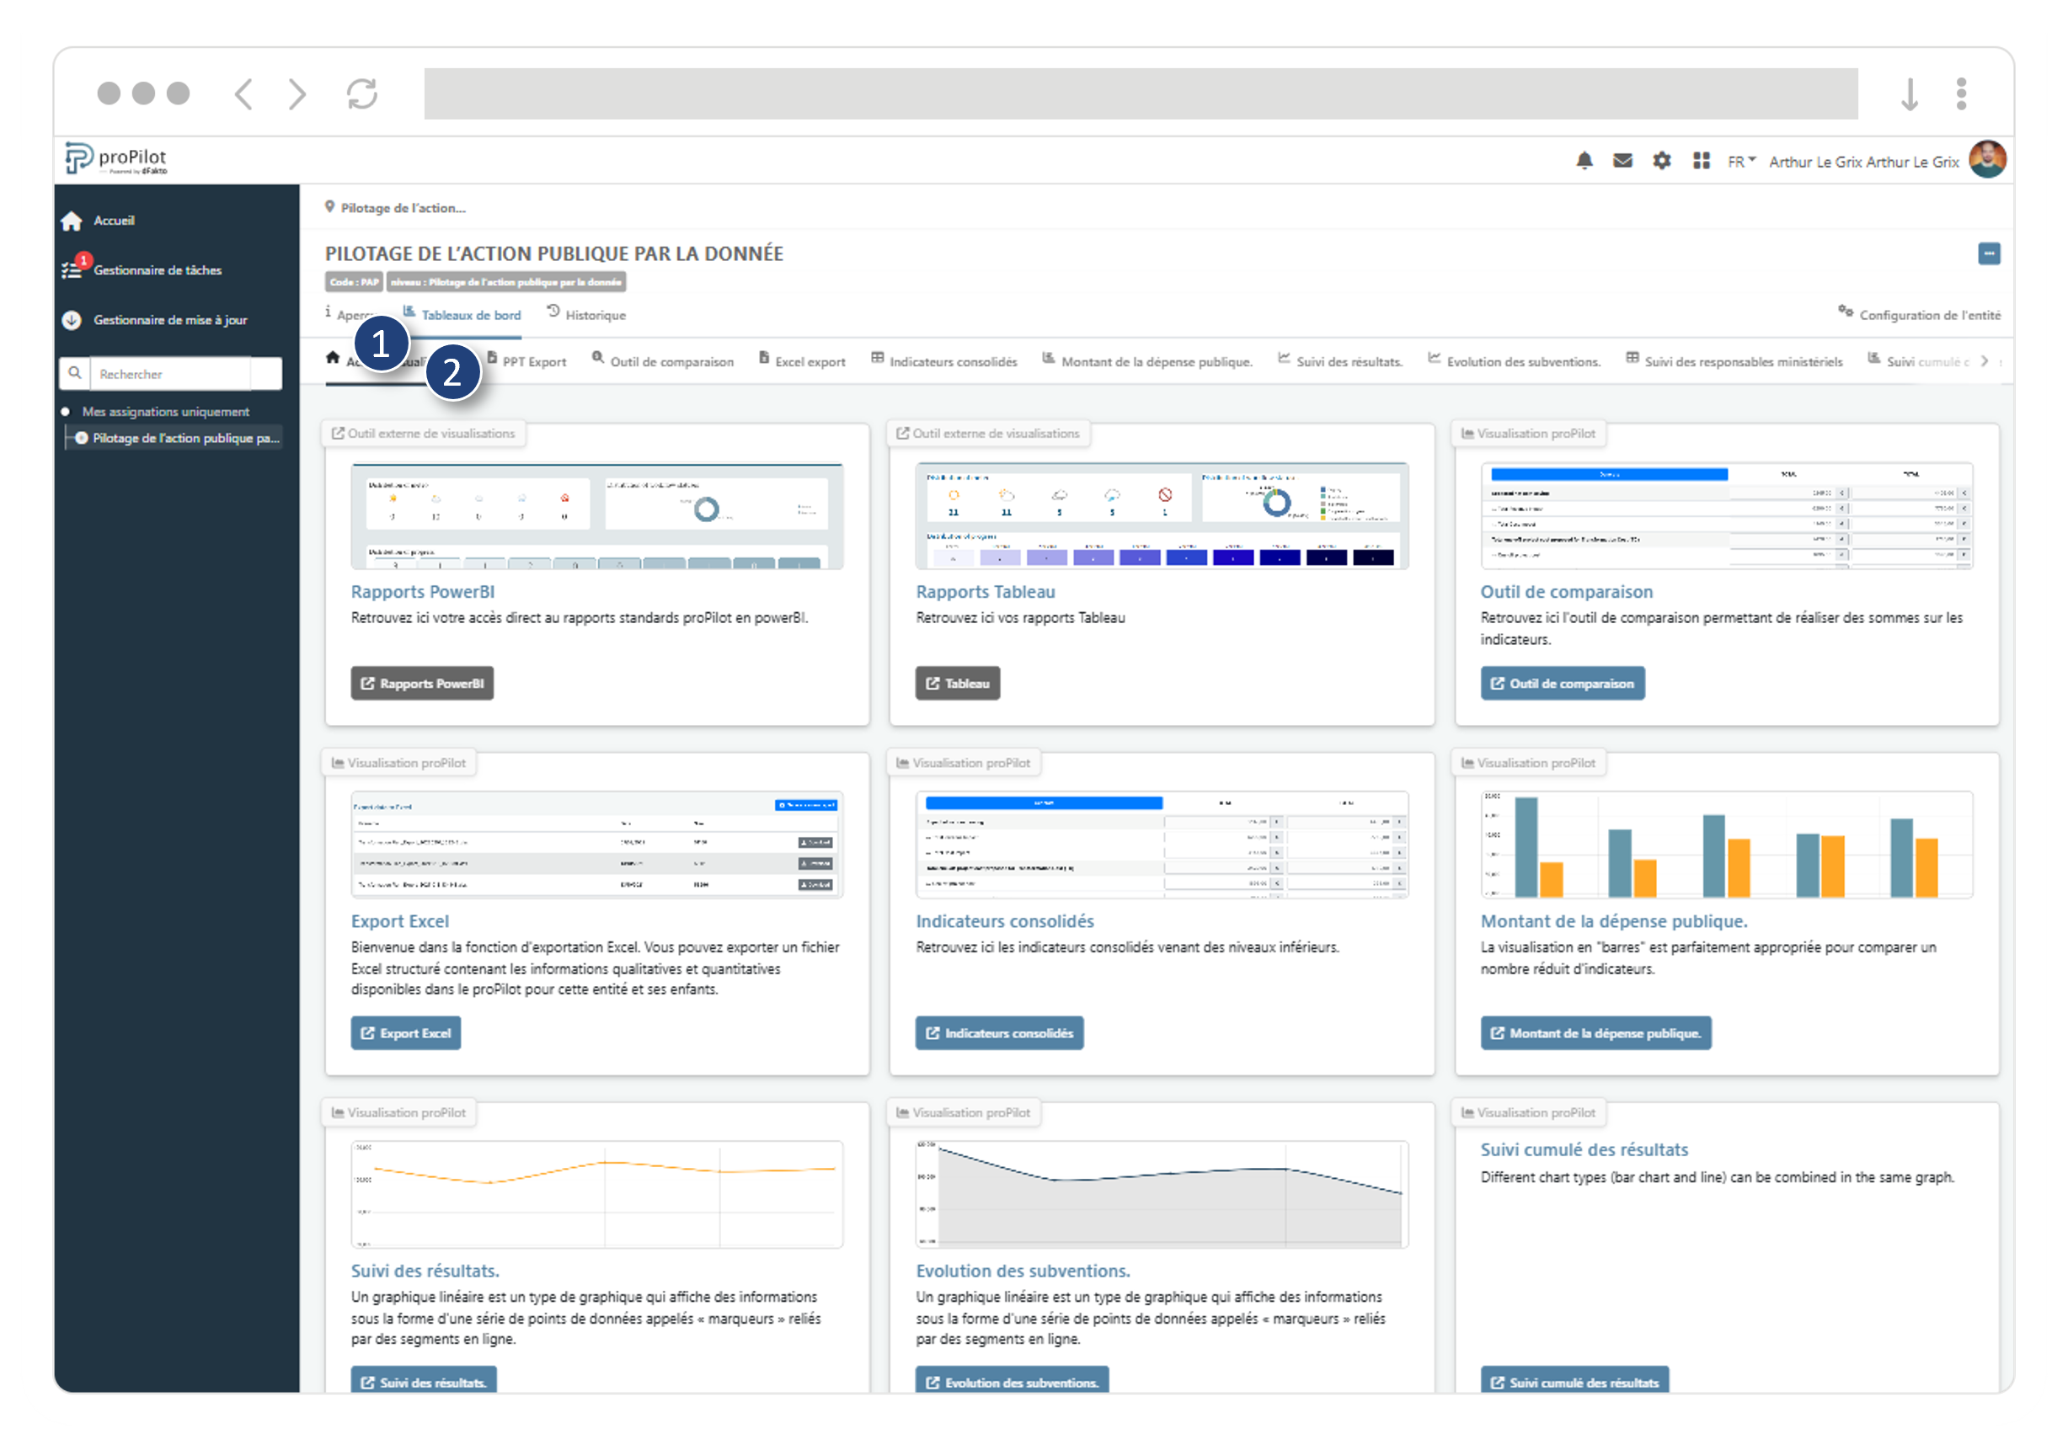The image size is (2068, 1450).
Task: Open the Rapports Tableau title link
Action: [x=986, y=592]
